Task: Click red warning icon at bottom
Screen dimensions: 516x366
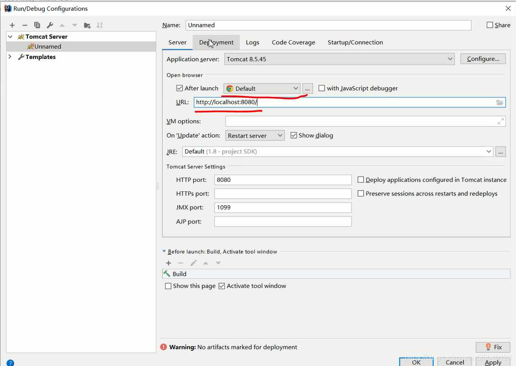Action: coord(164,347)
